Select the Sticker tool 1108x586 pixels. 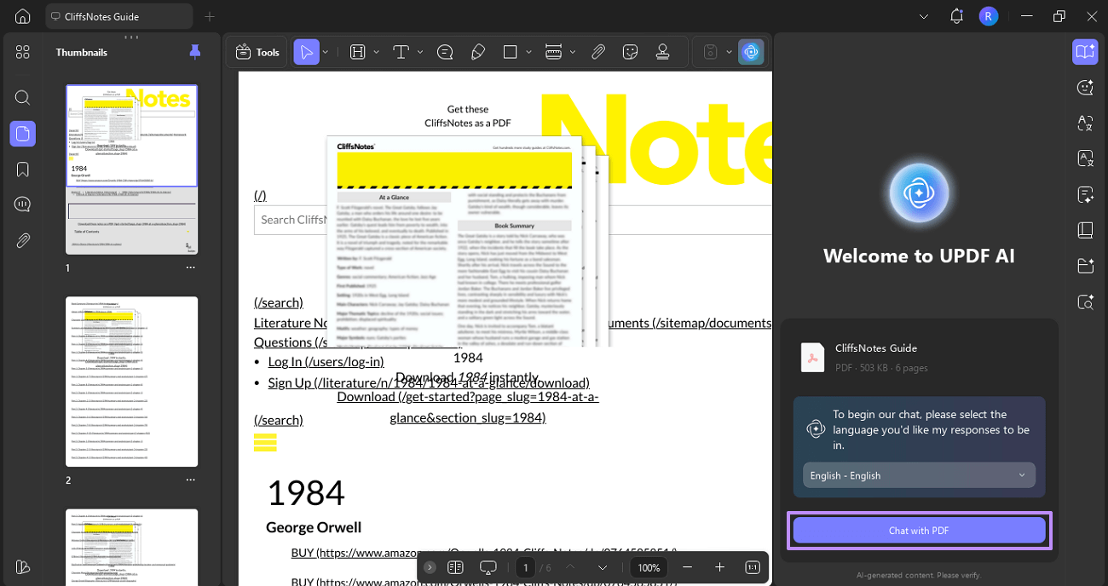point(630,51)
